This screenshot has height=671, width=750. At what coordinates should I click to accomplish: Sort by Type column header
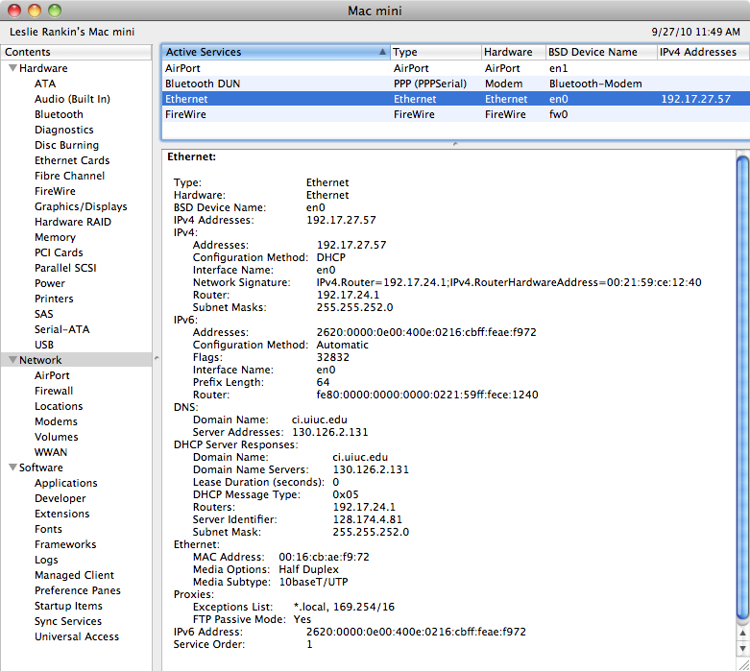click(x=436, y=52)
